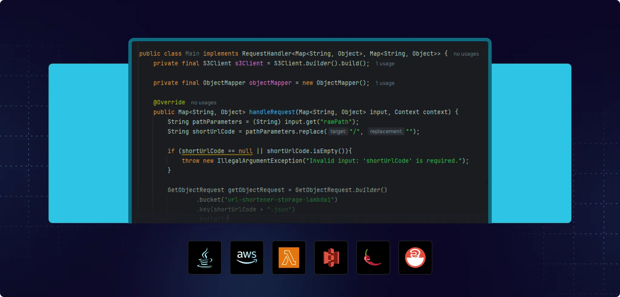This screenshot has height=297, width=620.
Task: Click getObjectRequest variable name
Action: pyautogui.click(x=256, y=190)
